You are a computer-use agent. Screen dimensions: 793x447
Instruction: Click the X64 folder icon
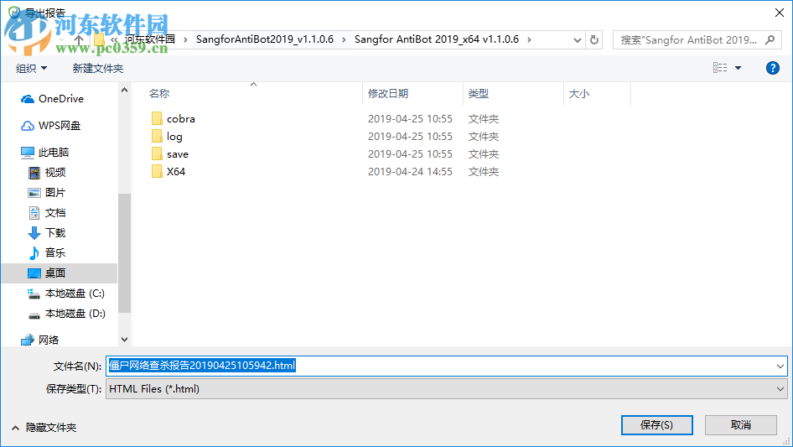pyautogui.click(x=158, y=172)
